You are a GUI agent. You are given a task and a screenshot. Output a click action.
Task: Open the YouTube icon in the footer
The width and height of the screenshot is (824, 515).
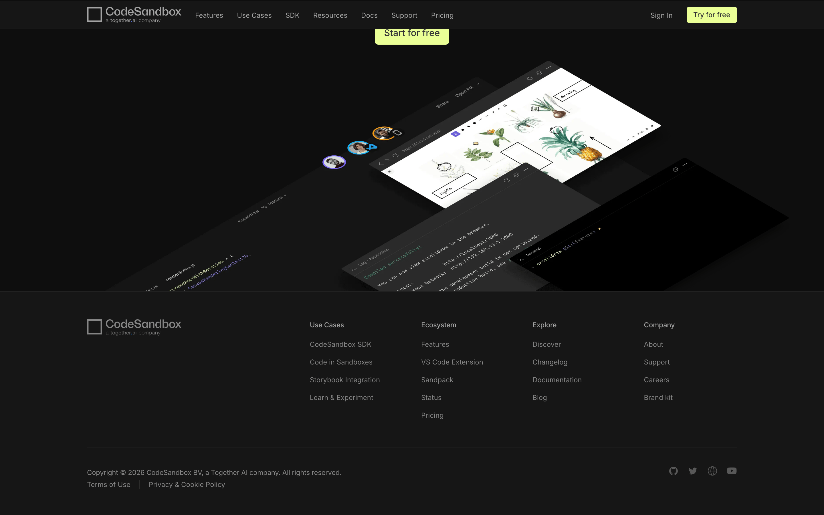731,471
